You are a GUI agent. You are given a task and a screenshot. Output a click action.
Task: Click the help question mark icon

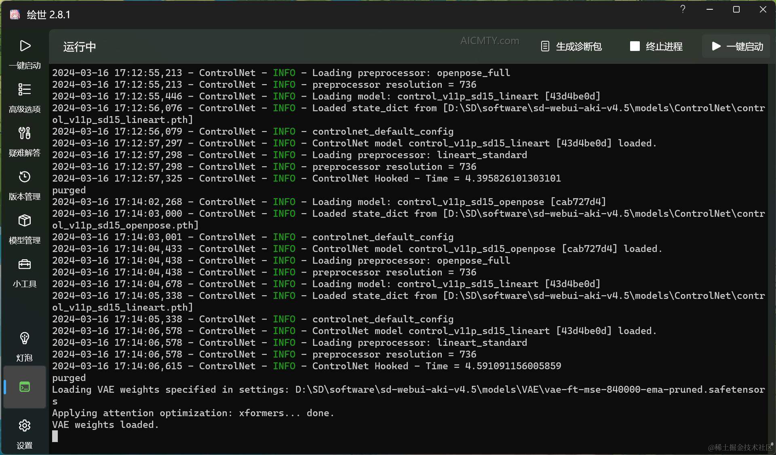[683, 9]
